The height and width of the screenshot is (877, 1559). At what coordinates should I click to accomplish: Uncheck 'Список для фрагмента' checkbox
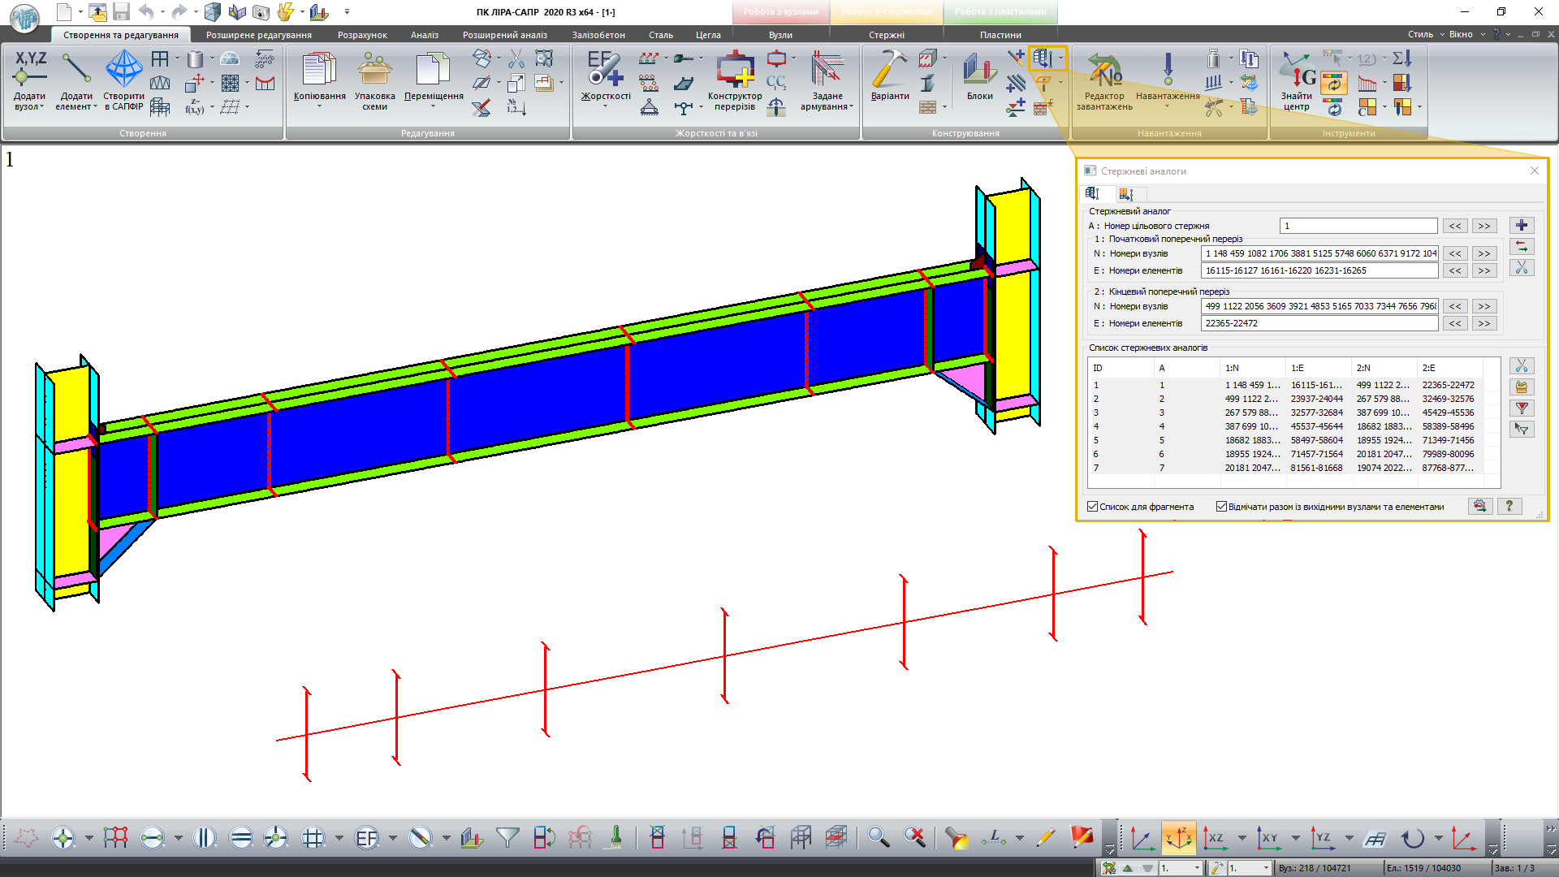pyautogui.click(x=1093, y=507)
